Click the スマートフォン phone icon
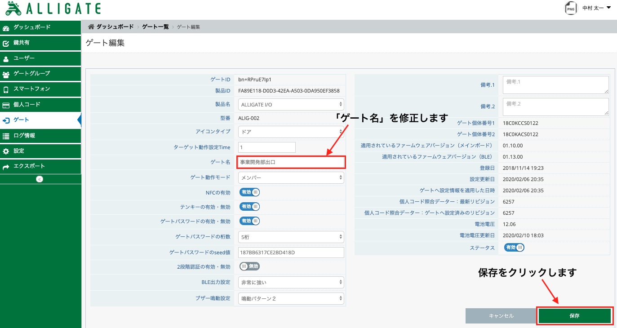Image resolution: width=617 pixels, height=328 pixels. (6, 89)
